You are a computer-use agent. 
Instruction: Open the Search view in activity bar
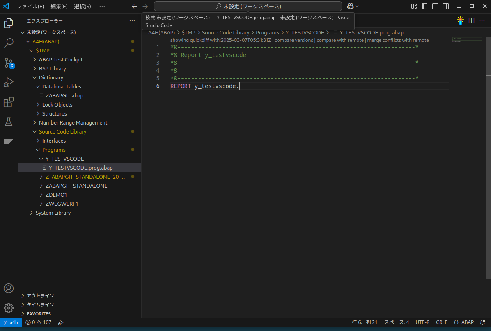click(9, 43)
